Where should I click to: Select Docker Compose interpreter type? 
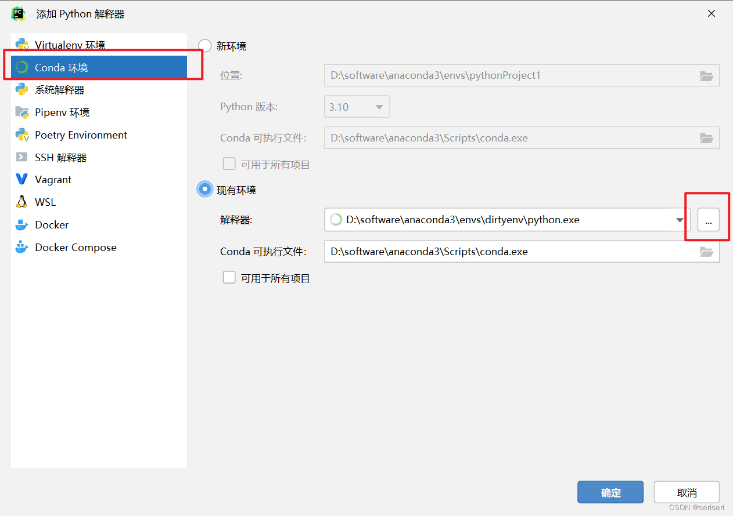(x=99, y=248)
